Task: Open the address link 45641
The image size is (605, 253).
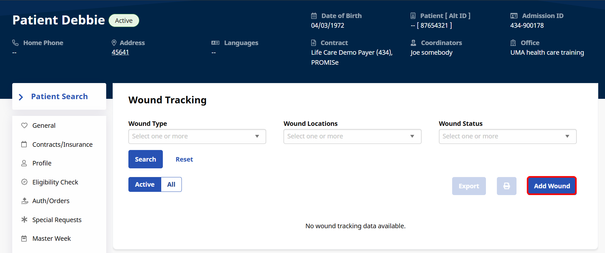Action: point(120,52)
